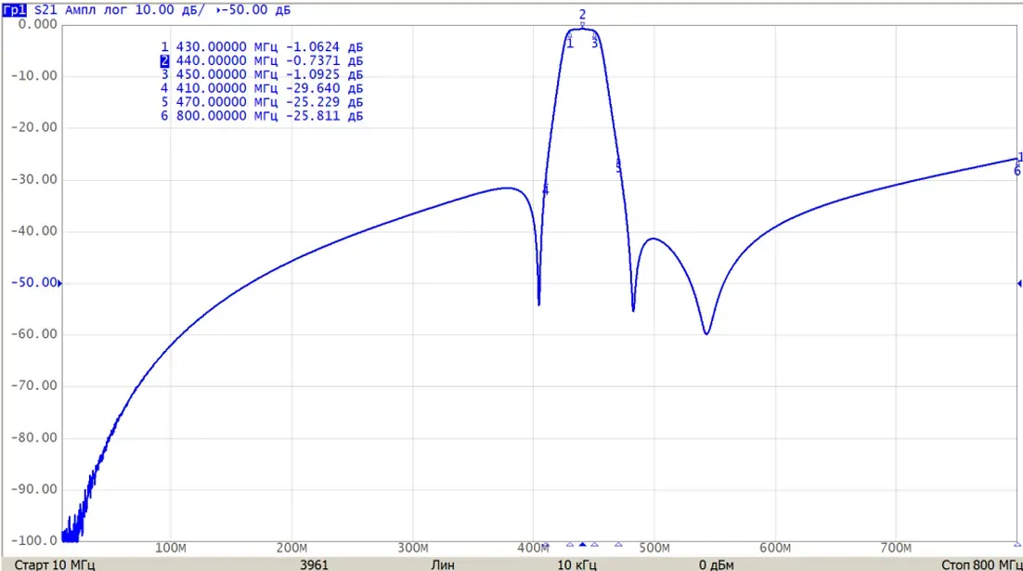The height and width of the screenshot is (571, 1023).
Task: Click the 3961 points count in status bar
Action: tap(314, 565)
